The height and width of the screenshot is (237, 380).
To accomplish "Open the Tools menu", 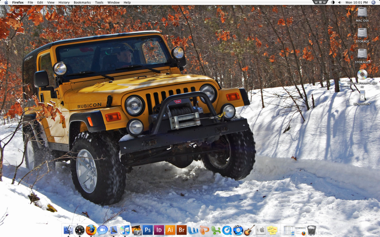I will point(99,3).
